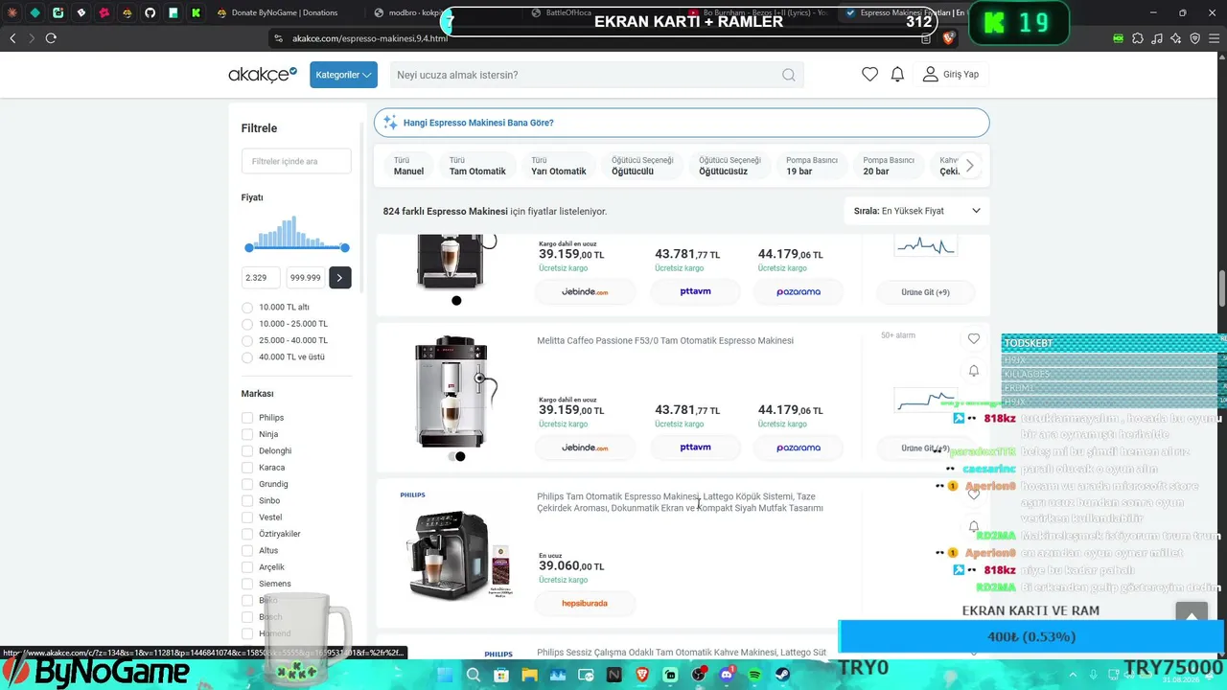Image resolution: width=1227 pixels, height=690 pixels.
Task: Check the Ninja brand checkbox
Action: 247,434
